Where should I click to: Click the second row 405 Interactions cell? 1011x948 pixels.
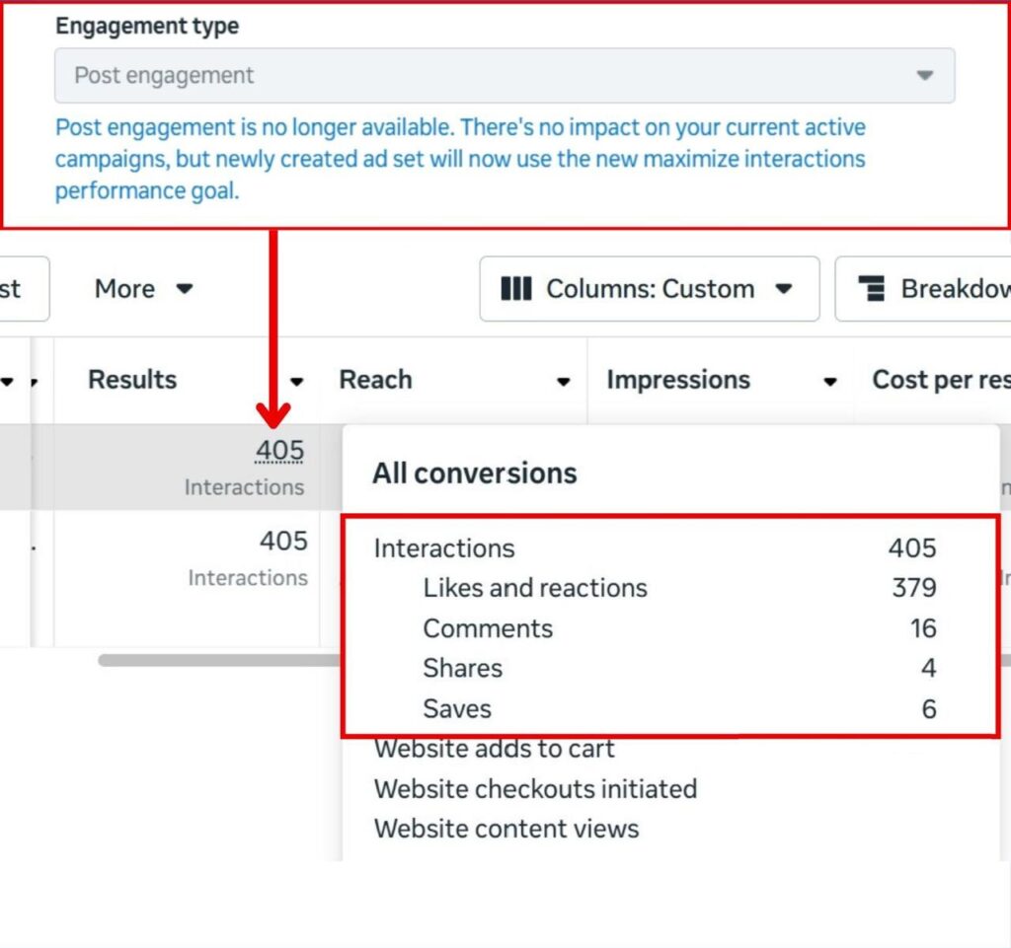[282, 542]
